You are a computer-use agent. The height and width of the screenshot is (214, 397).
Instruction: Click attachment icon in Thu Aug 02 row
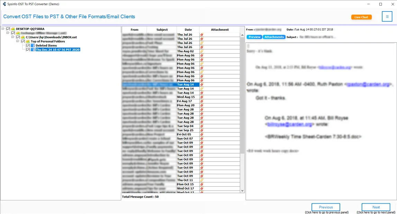(x=202, y=51)
